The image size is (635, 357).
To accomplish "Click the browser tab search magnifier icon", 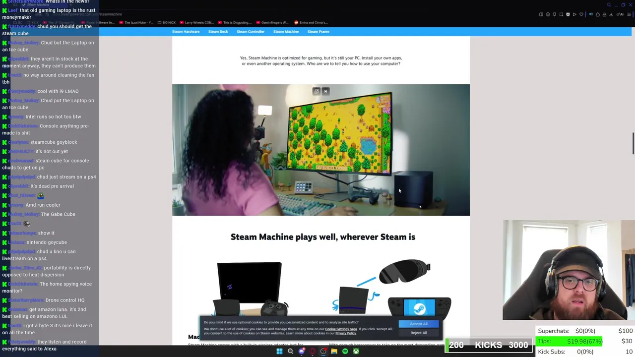I will [609, 5].
